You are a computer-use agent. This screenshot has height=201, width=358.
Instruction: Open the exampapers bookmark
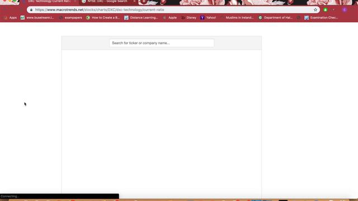point(70,17)
